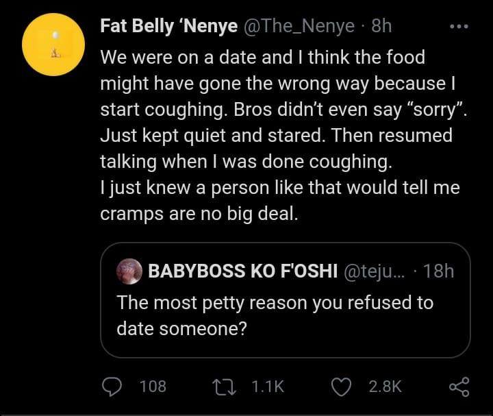
Task: Open the tweet's three-dot more options menu
Action: coord(458,27)
